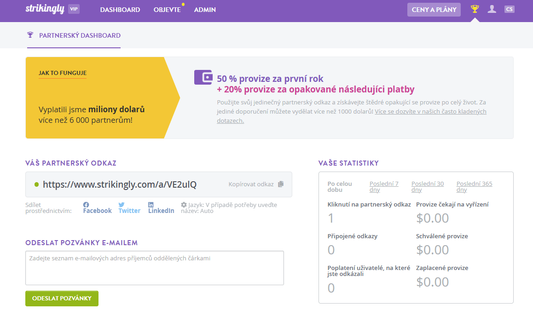
Task: Share via Facebook icon
Action: point(86,205)
